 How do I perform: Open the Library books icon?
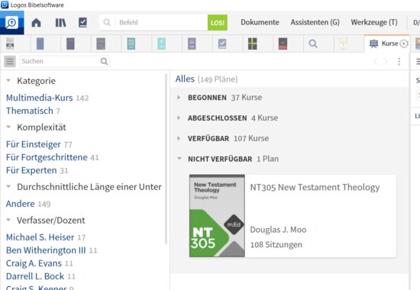(60, 22)
